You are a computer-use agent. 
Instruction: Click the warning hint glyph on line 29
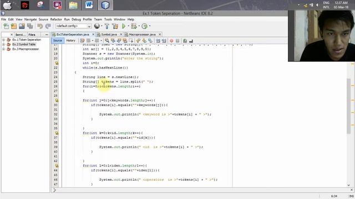tap(57, 100)
